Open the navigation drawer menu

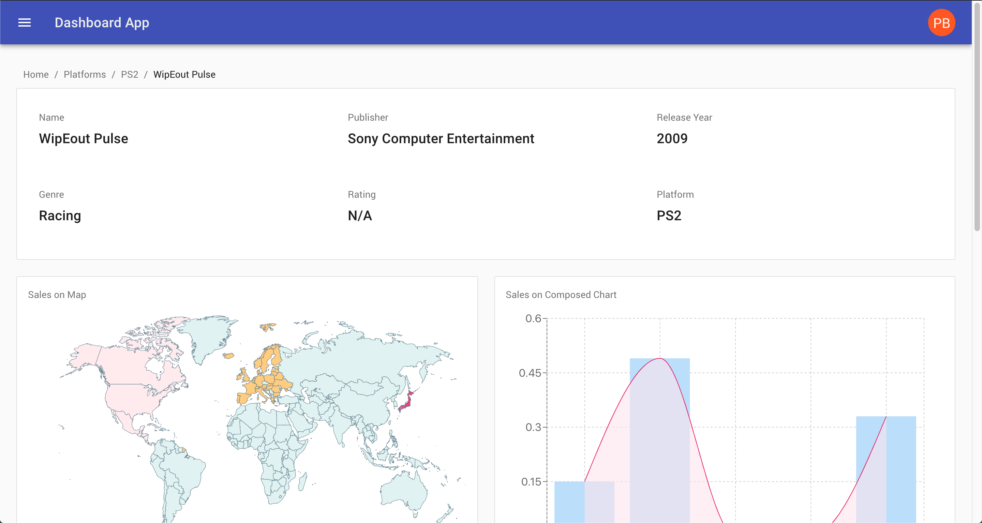pos(25,23)
